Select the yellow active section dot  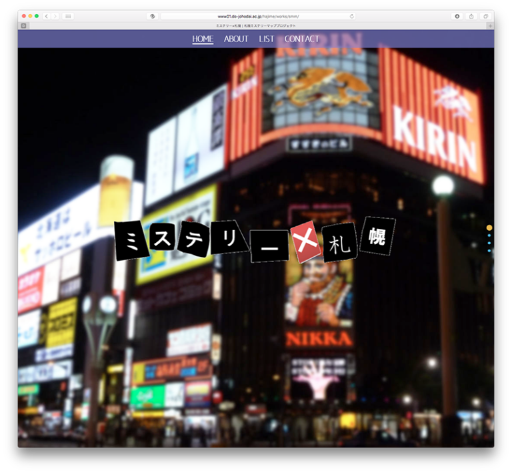(489, 227)
